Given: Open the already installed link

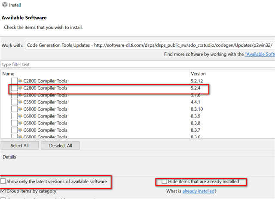Looking at the screenshot, I should pyautogui.click(x=198, y=191).
